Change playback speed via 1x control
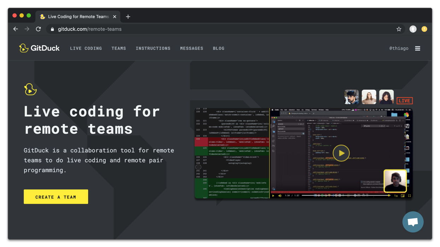 396,196
